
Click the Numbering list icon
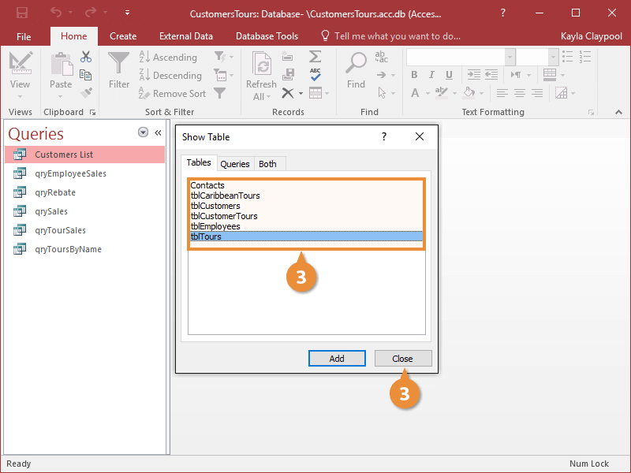[x=585, y=57]
